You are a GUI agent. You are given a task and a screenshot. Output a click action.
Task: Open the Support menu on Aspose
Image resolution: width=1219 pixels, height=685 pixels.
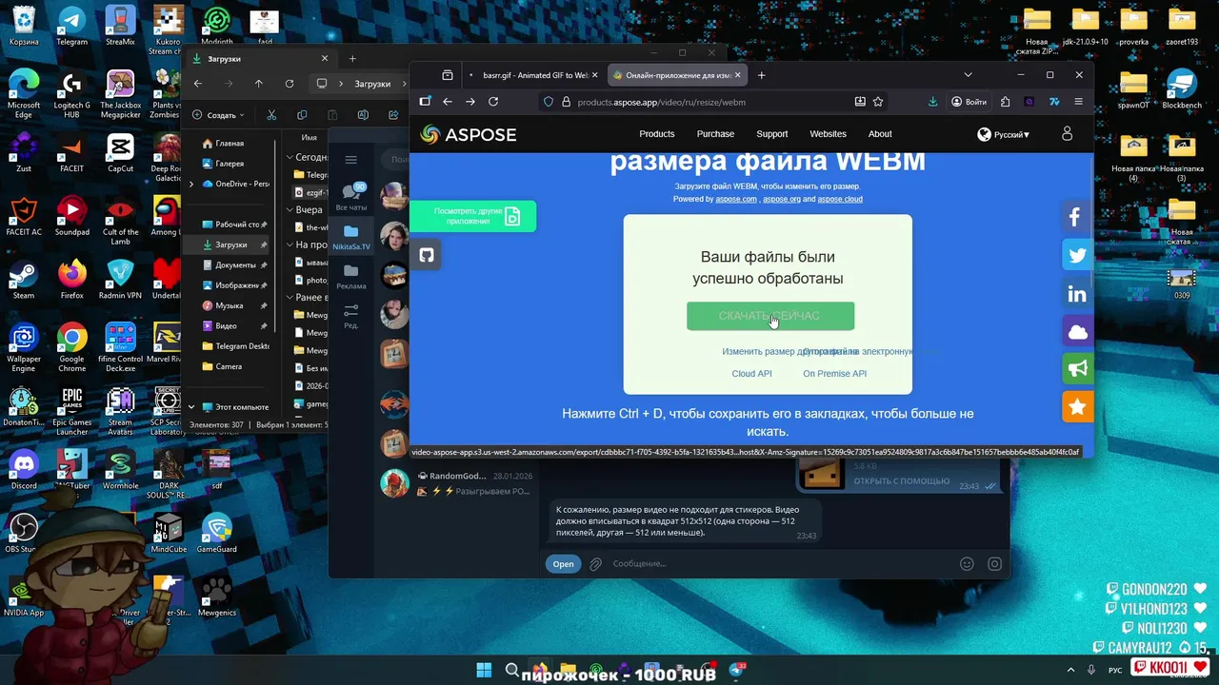(771, 134)
